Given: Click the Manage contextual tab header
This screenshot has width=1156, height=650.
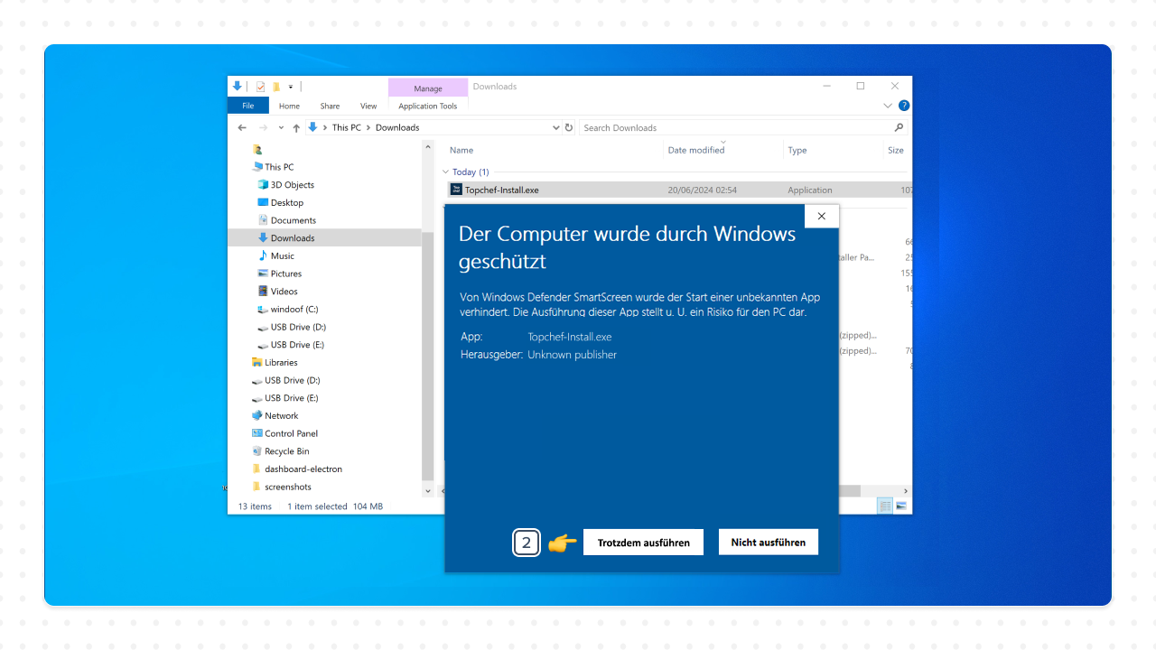Looking at the screenshot, I should click(x=428, y=88).
